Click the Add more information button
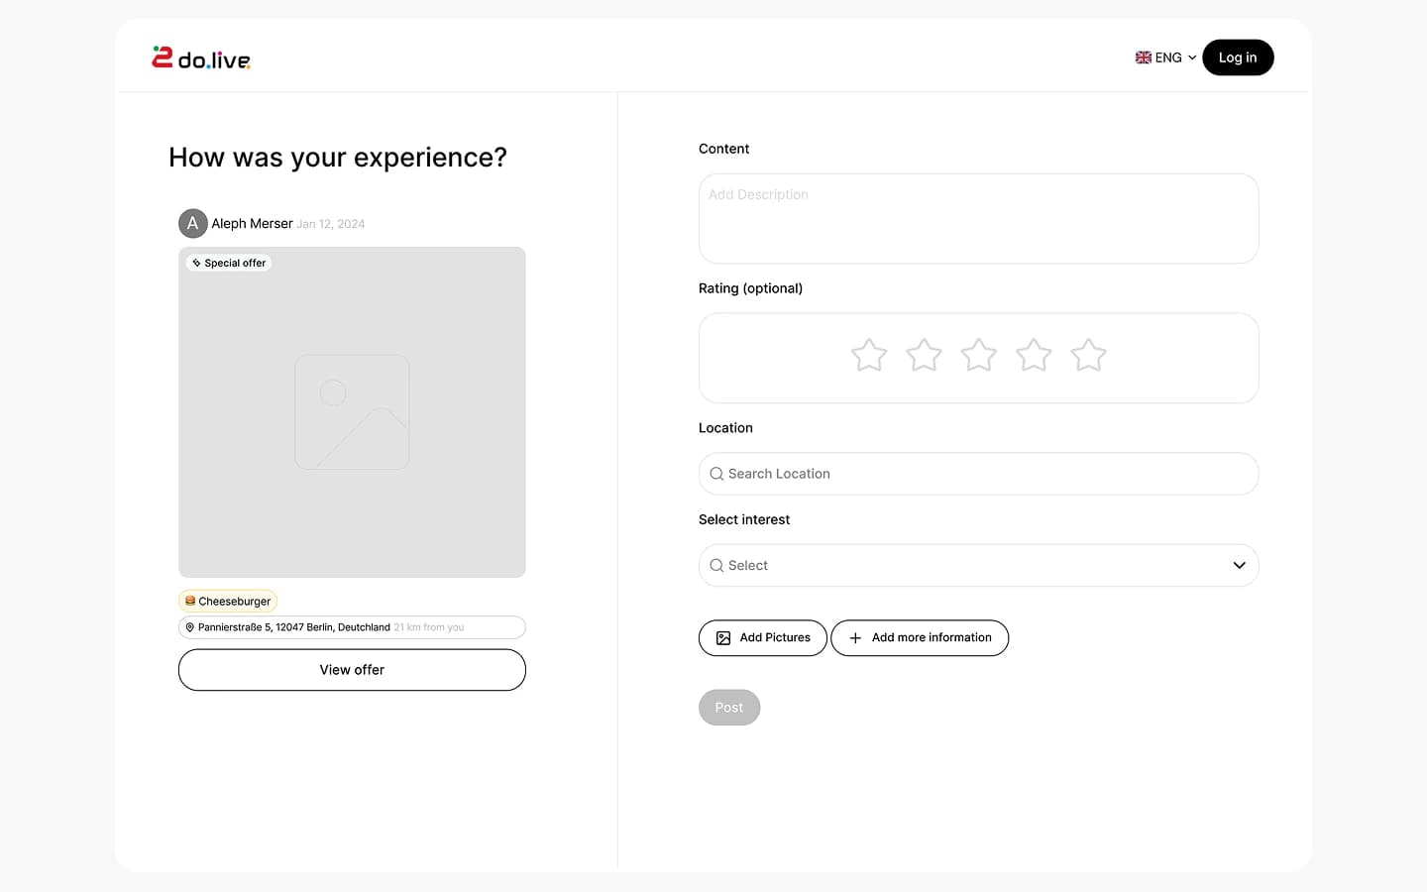Screen dimensions: 1427x892 [920, 638]
